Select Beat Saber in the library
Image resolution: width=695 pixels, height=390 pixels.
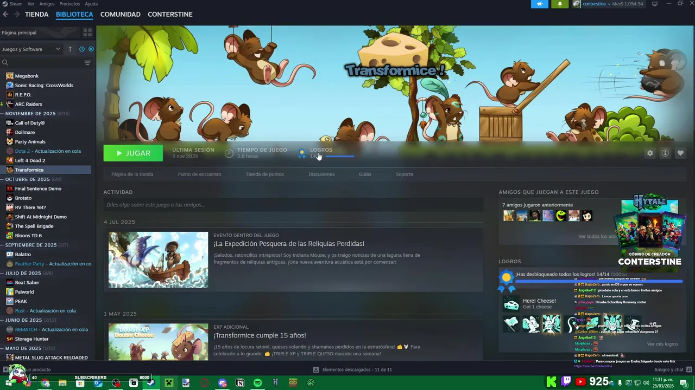click(x=27, y=282)
